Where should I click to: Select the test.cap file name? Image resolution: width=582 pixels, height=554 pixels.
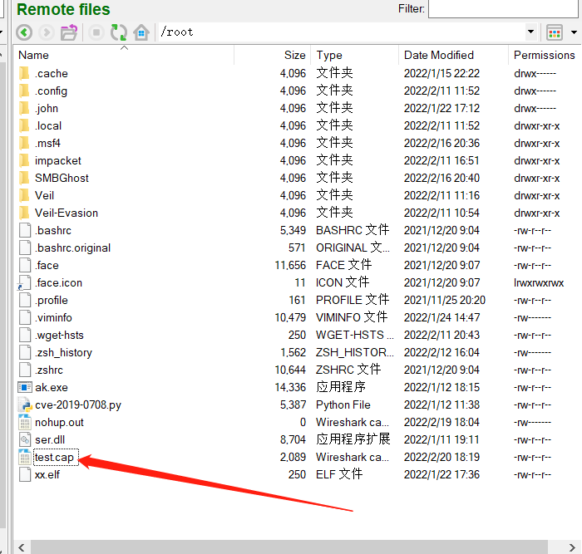[54, 457]
